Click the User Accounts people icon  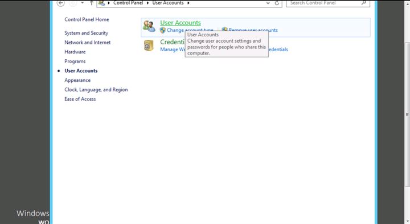pyautogui.click(x=149, y=26)
